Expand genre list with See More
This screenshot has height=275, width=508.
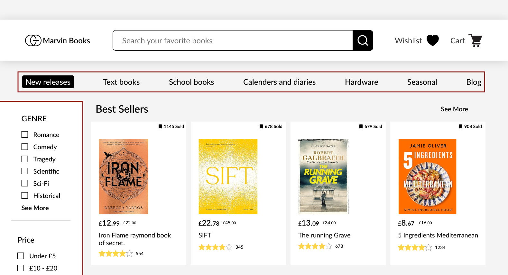(x=35, y=208)
